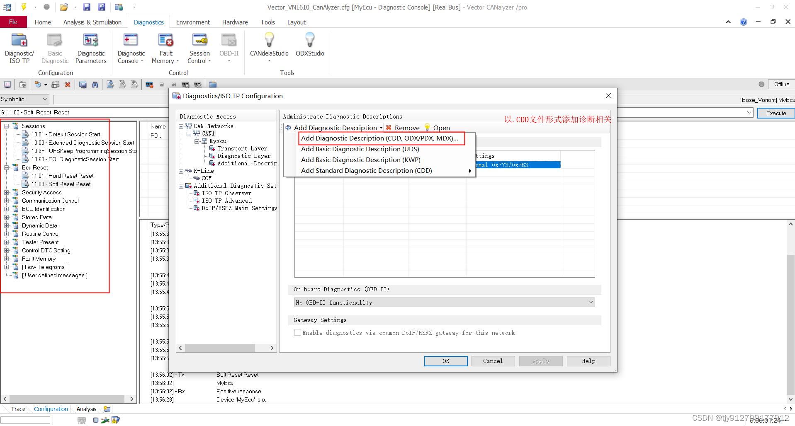Screen dimensions: 795x426
Task: Click OK in the configuration dialog
Action: [446, 361]
